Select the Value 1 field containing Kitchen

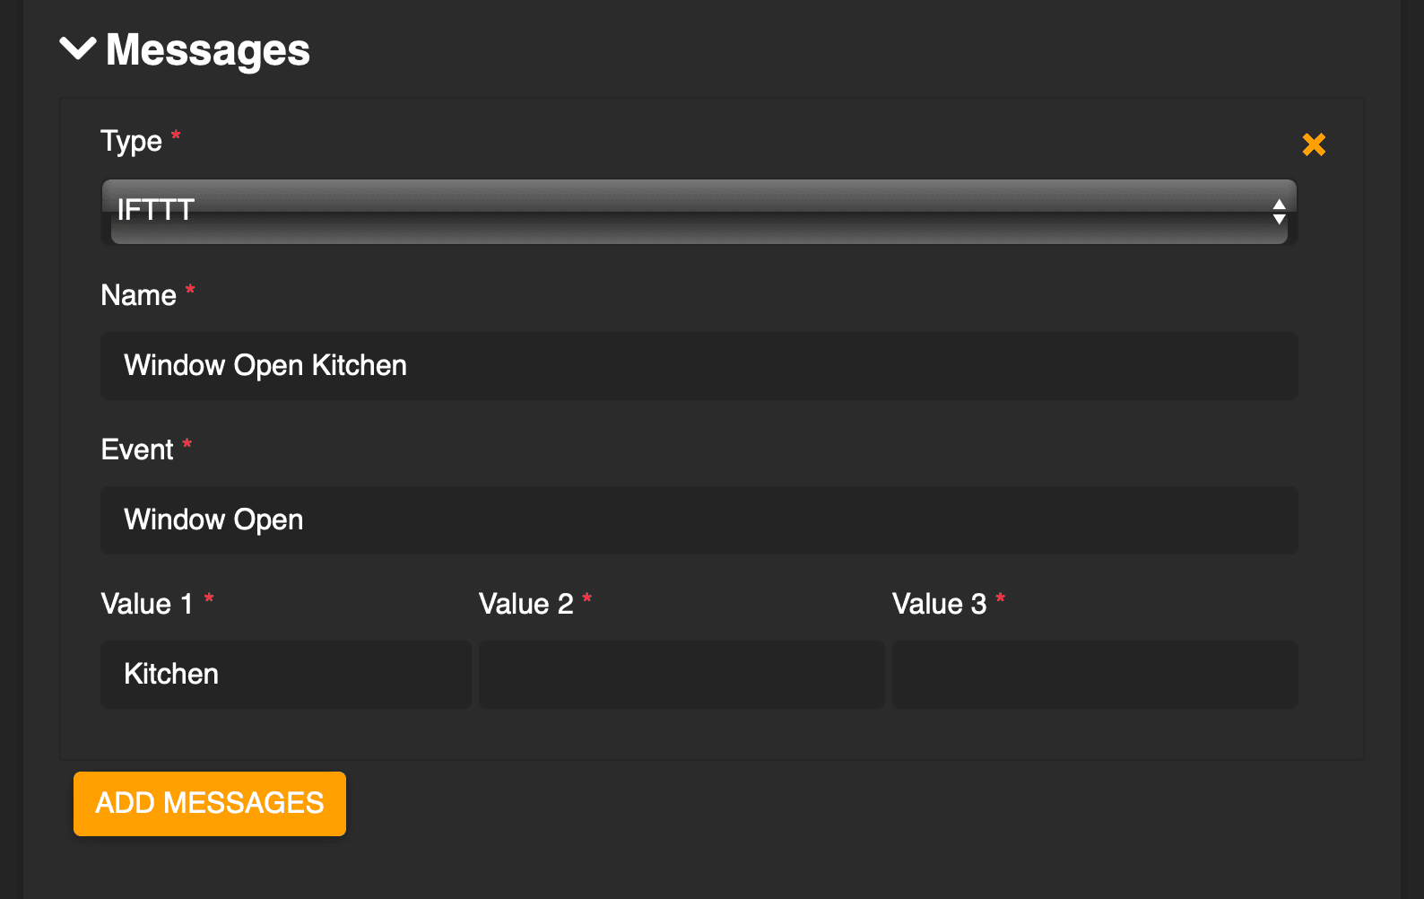click(285, 675)
